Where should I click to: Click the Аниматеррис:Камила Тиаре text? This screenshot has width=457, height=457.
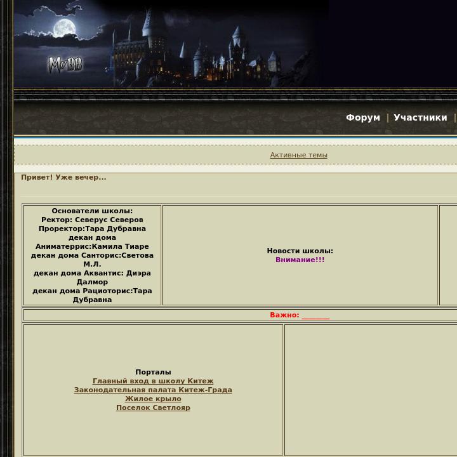[x=92, y=246]
